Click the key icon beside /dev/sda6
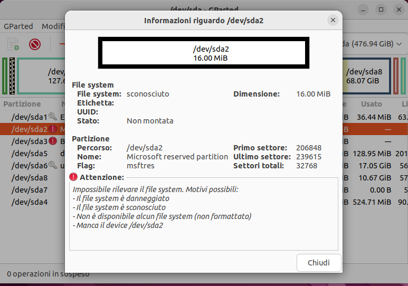Image resolution: width=408 pixels, height=286 pixels. (x=53, y=165)
